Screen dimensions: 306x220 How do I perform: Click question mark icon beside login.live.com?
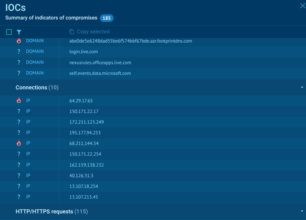(19, 52)
